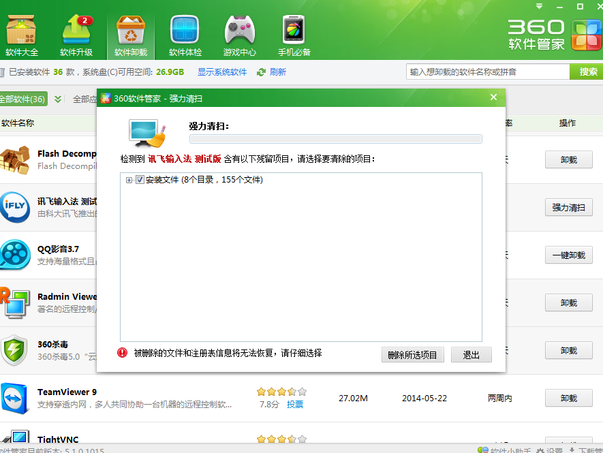
Task: Click the 27.02M size value
Action: pyautogui.click(x=353, y=399)
